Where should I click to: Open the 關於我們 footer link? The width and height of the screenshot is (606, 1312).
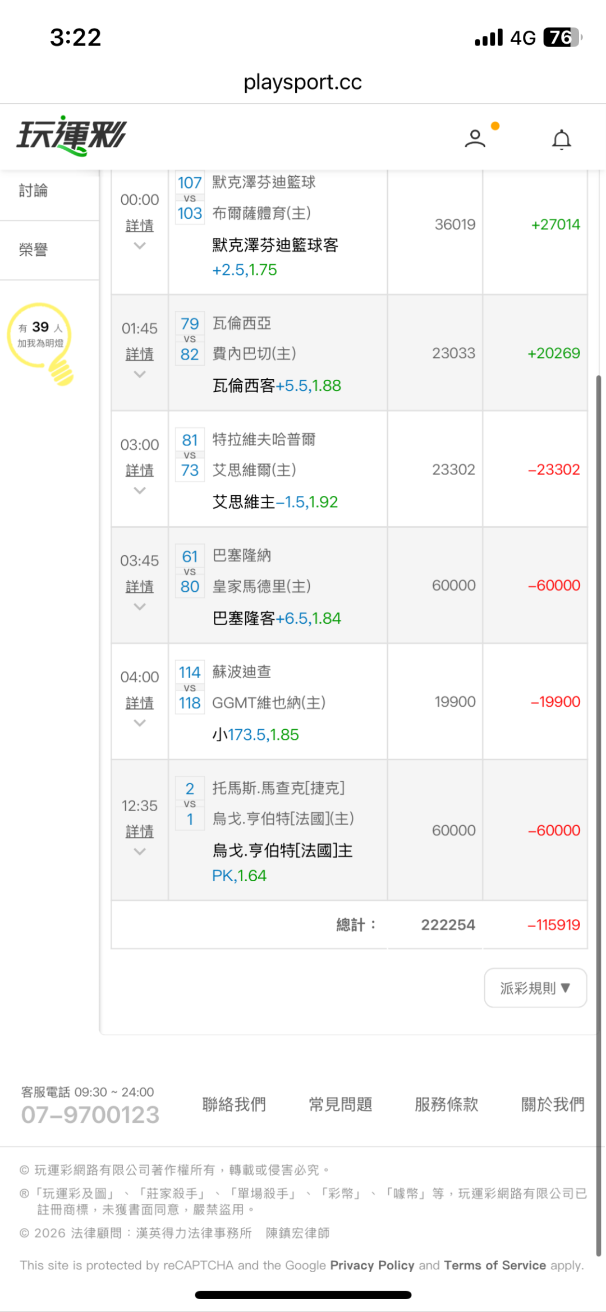pos(553,1104)
